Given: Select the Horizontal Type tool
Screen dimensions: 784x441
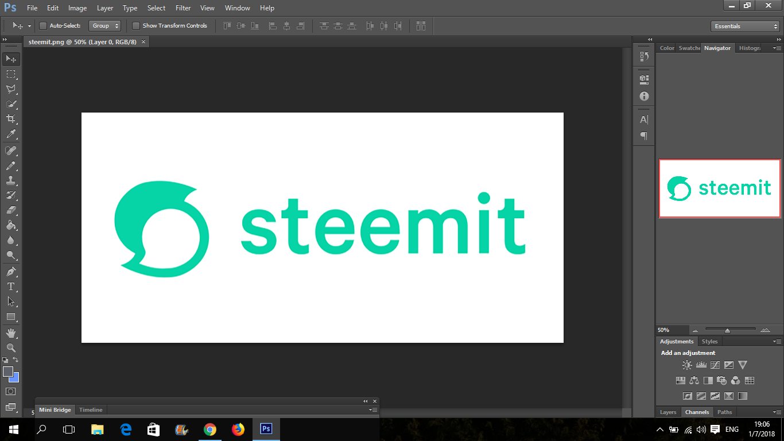Looking at the screenshot, I should (11, 287).
